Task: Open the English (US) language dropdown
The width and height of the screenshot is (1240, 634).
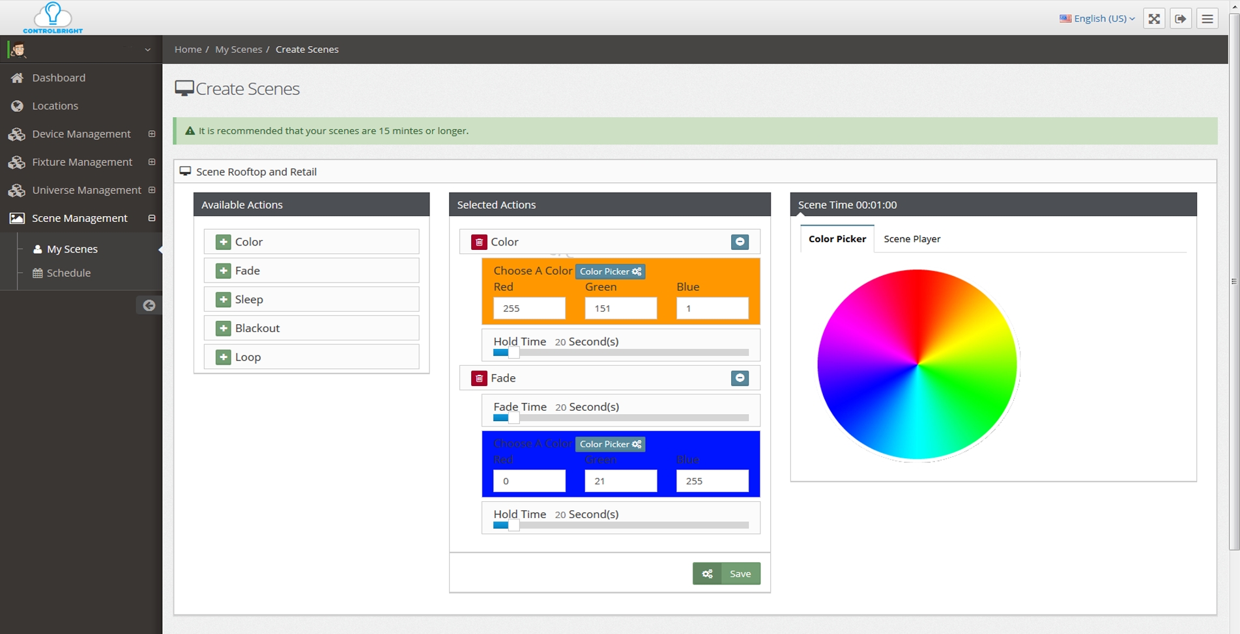Action: [x=1097, y=18]
